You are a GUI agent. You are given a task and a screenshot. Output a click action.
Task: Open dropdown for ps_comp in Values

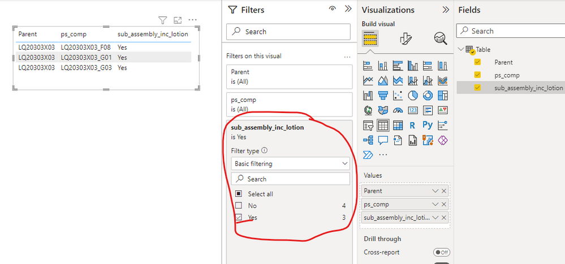tap(435, 204)
